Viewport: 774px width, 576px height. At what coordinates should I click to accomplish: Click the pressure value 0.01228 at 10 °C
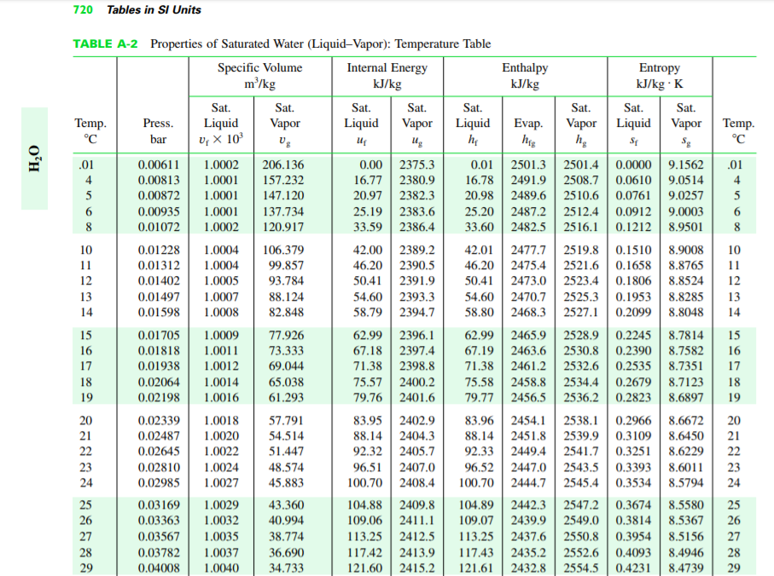[x=158, y=250]
